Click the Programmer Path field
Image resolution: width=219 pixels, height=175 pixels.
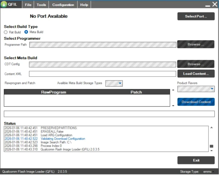pos(103,45)
